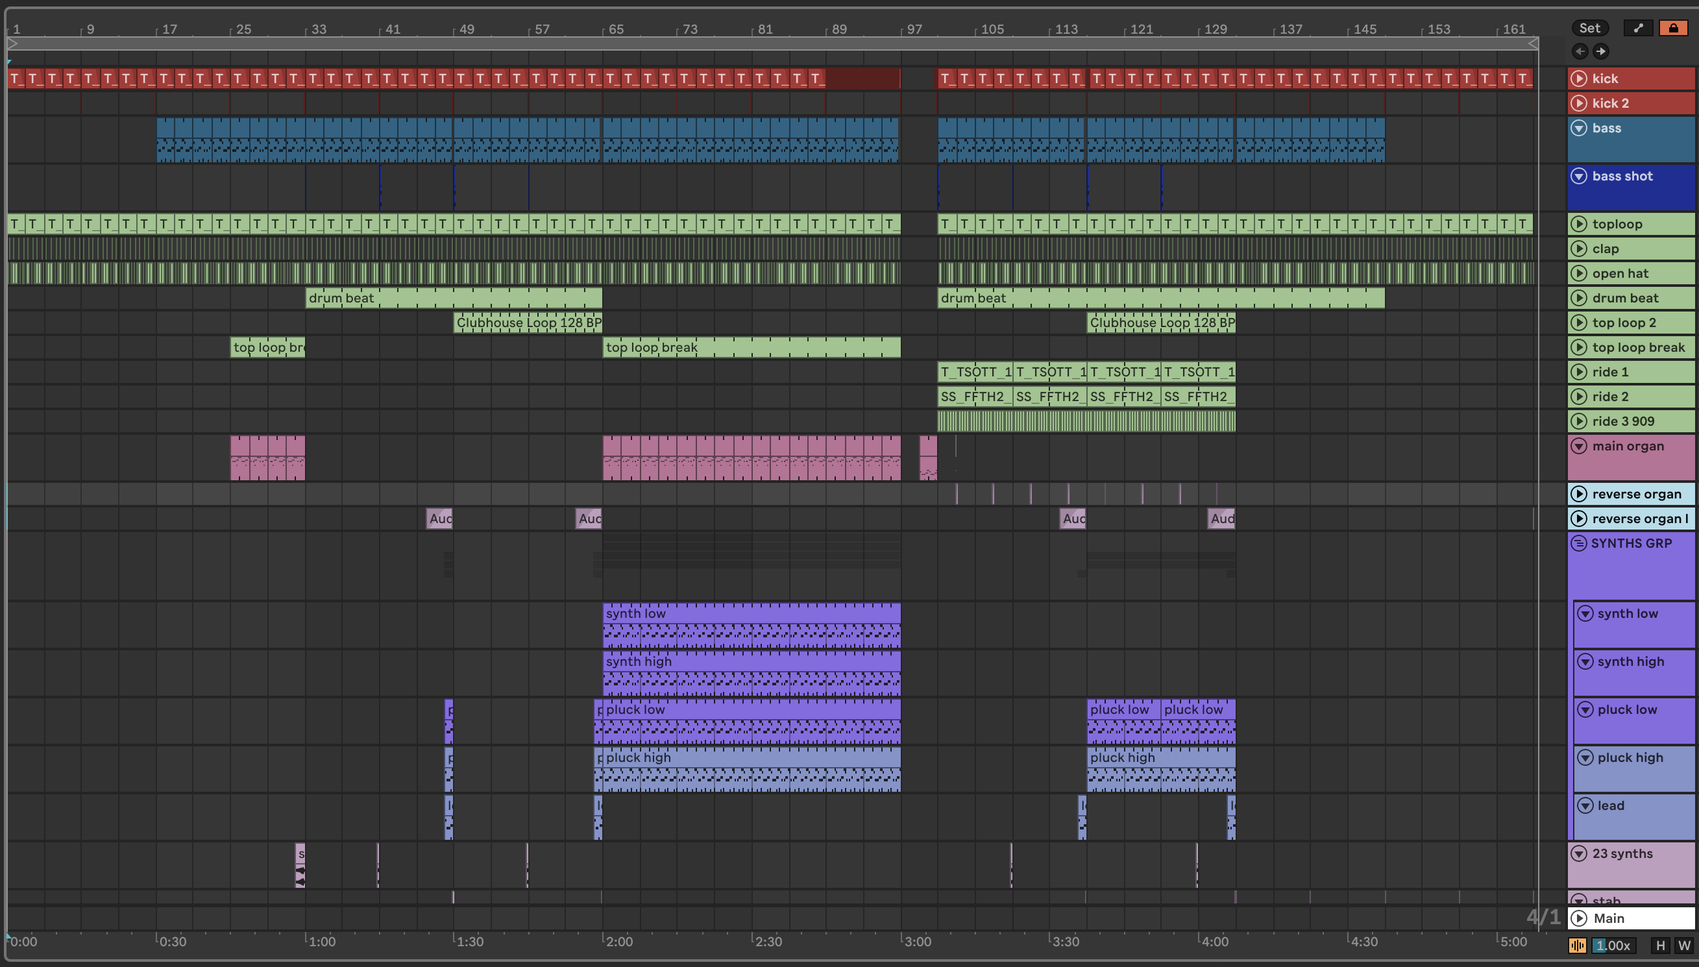Click bar 129 on the beat ruler

[1216, 29]
